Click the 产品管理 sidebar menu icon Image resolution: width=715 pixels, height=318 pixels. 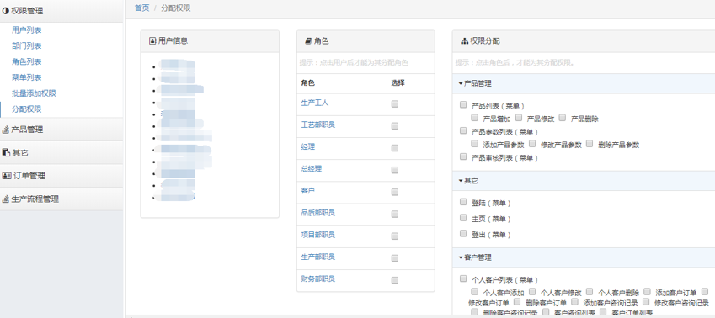(x=5, y=130)
